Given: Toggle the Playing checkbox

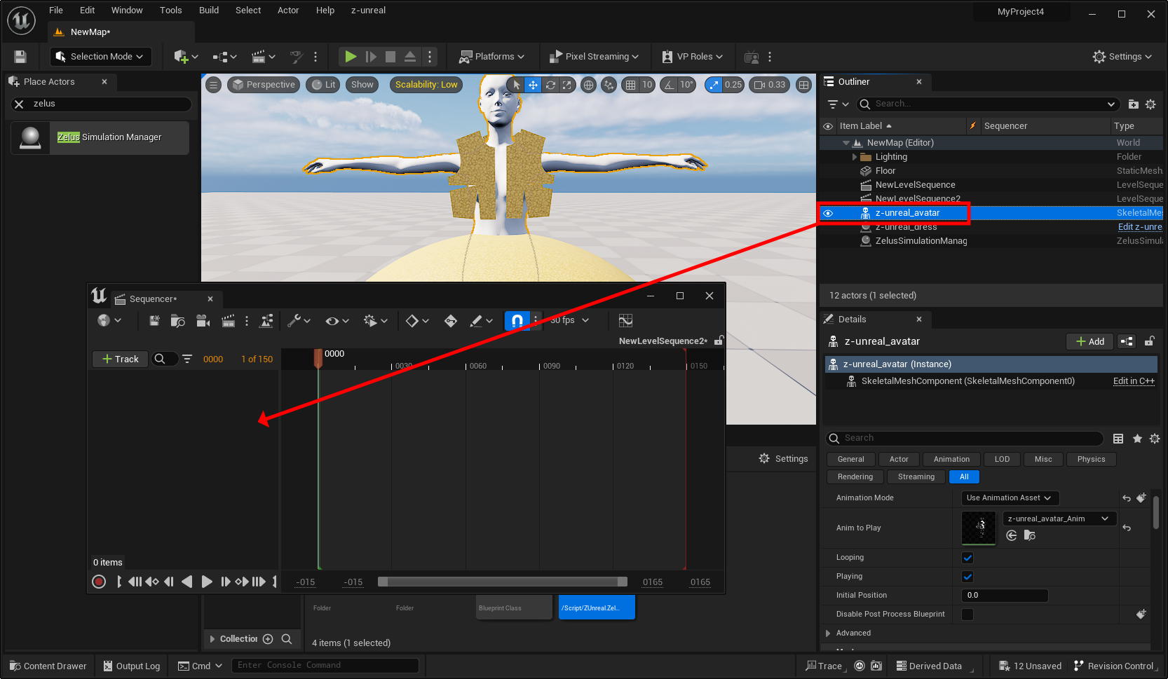Looking at the screenshot, I should coord(967,577).
